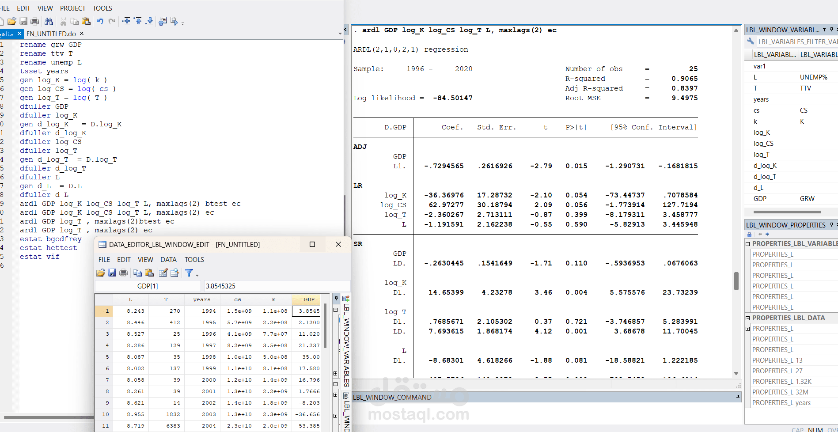Switch Data Editor to browse mode icon
The image size is (838, 432).
click(174, 273)
